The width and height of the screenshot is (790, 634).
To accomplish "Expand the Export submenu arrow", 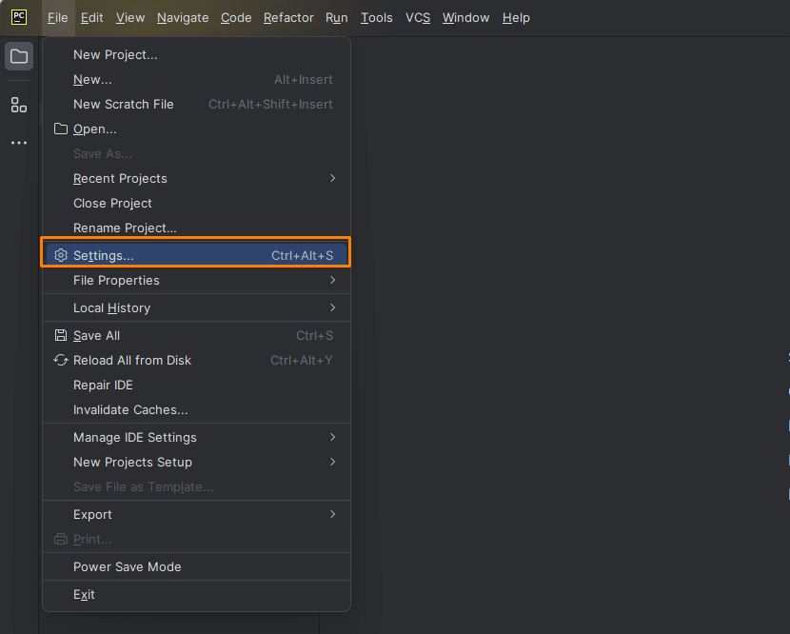I will (x=332, y=514).
